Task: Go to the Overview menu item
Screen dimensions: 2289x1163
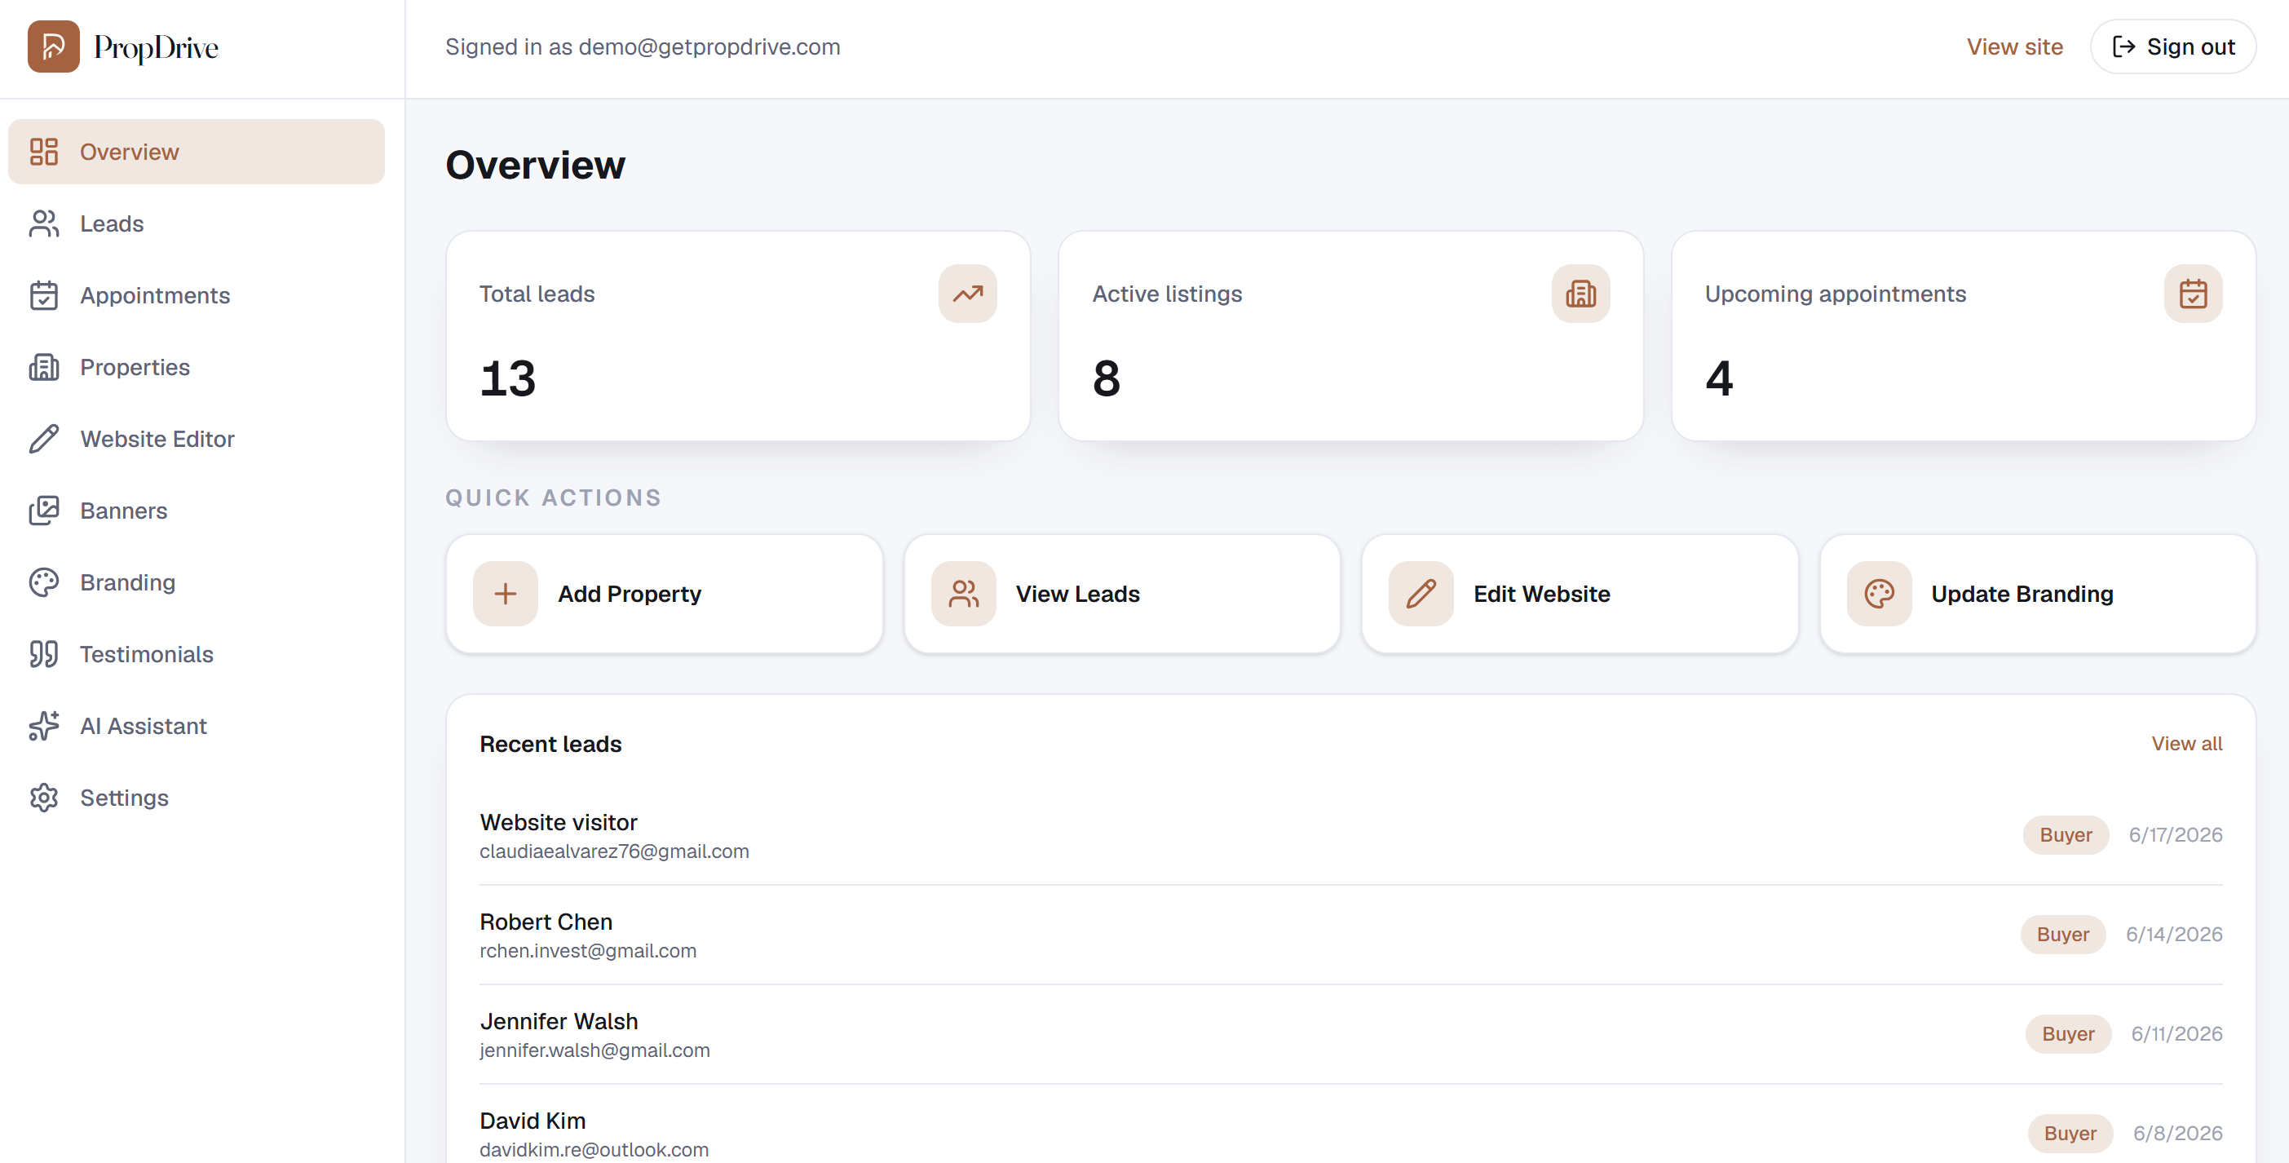Action: [197, 152]
